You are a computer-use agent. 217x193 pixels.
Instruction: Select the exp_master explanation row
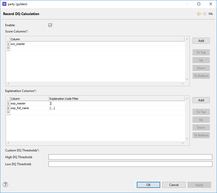point(18,103)
